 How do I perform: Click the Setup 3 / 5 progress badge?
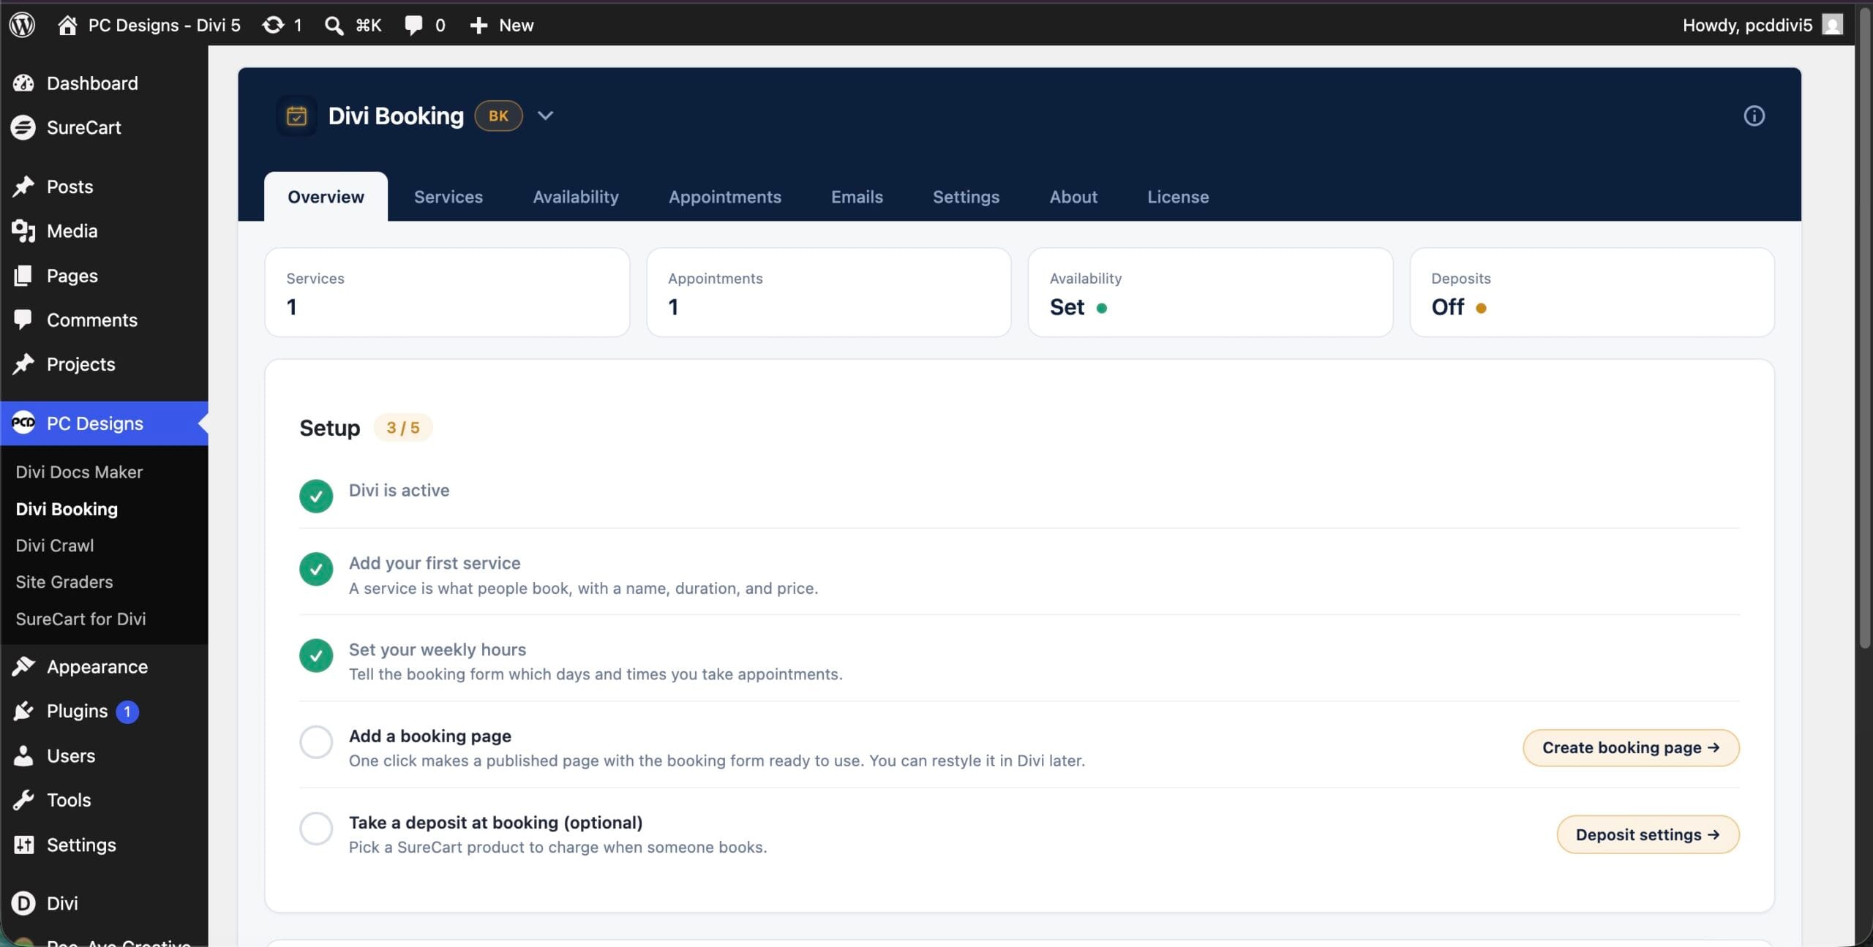tap(403, 428)
